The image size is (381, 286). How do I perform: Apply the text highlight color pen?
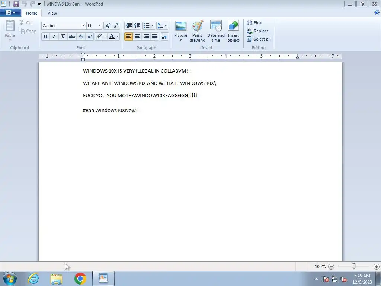coord(99,36)
